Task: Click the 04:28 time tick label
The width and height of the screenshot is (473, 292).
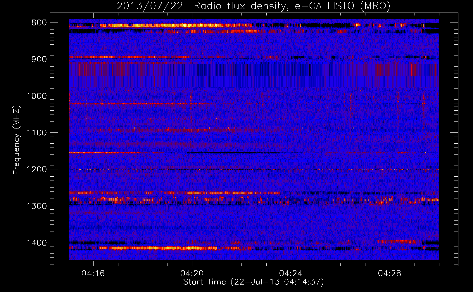Action: (x=390, y=274)
